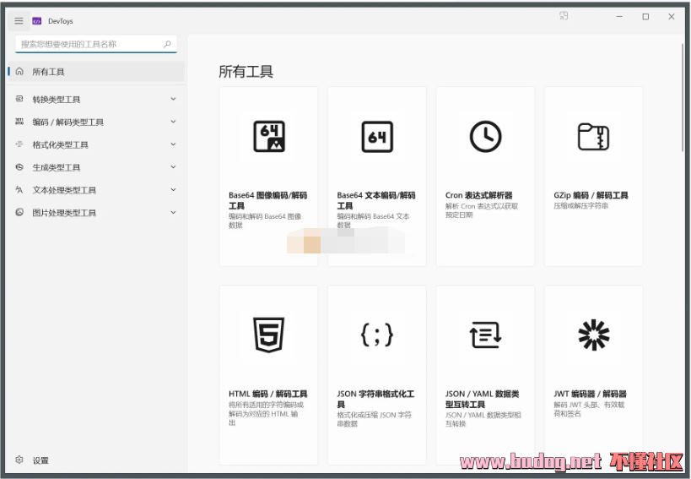Click HTML 编码 / 解码工具 card title
Viewport: 691px width, 479px height.
[268, 394]
